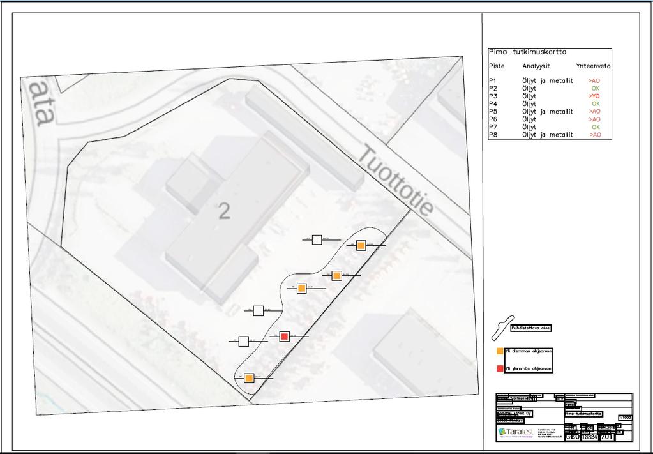Image resolution: width=653 pixels, height=454 pixels.
Task: Select the 'Puhdistettava alue' legend label
Action: click(x=530, y=328)
